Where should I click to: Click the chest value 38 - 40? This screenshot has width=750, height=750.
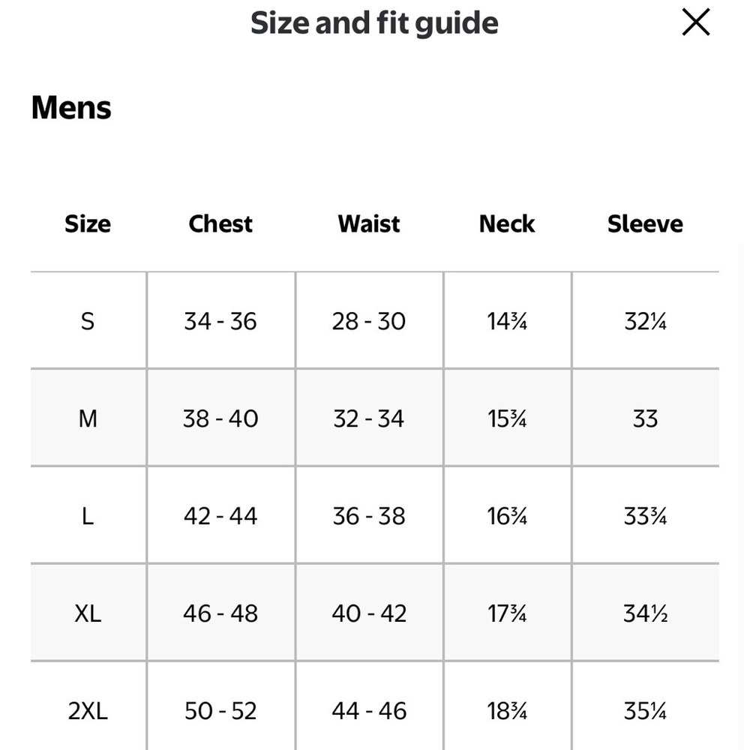click(220, 418)
